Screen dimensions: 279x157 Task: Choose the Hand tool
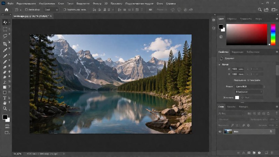pos(5,103)
